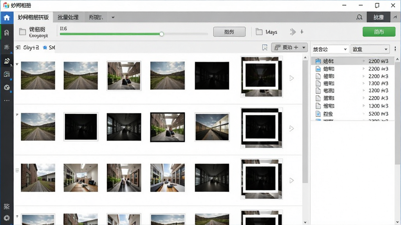Viewport: 401px width, 225px height.
Task: Click the pin icon at the tab bar's right end
Action: [395, 17]
